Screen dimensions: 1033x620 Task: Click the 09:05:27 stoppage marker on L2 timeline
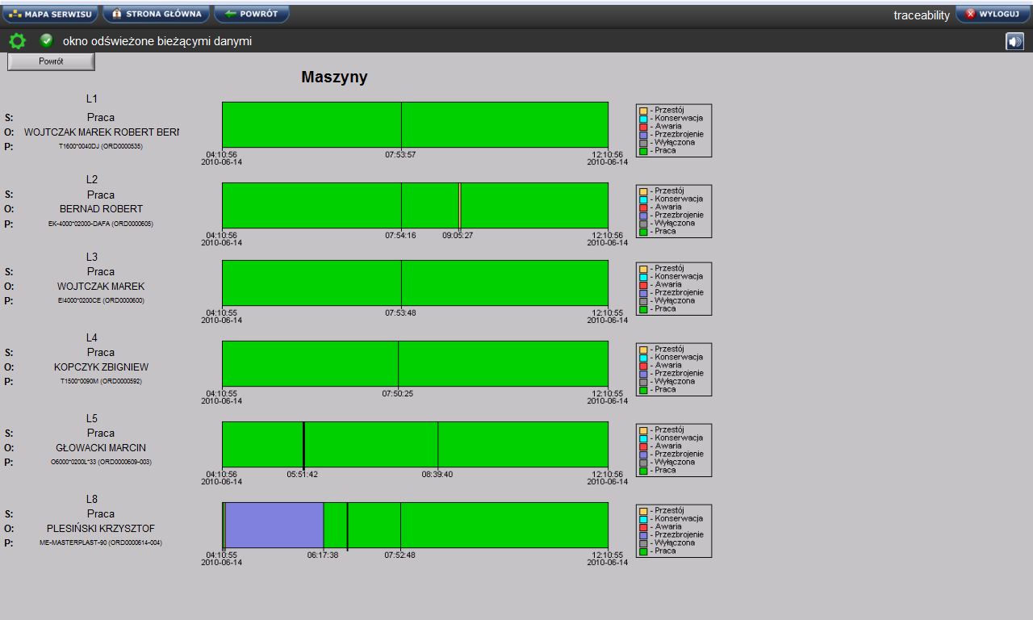[459, 205]
